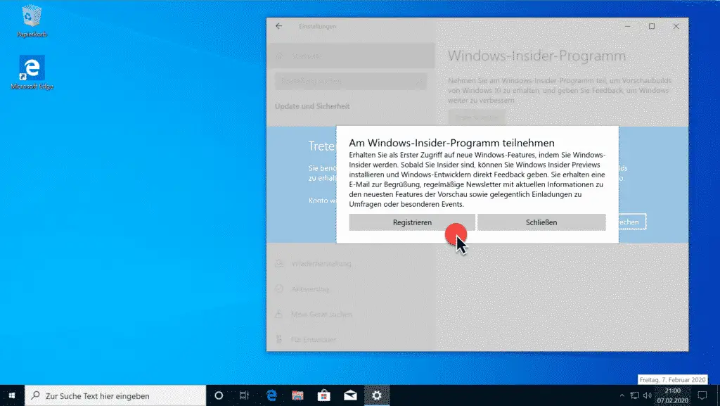Open the Windows Start menu
The image size is (720, 406).
12,395
